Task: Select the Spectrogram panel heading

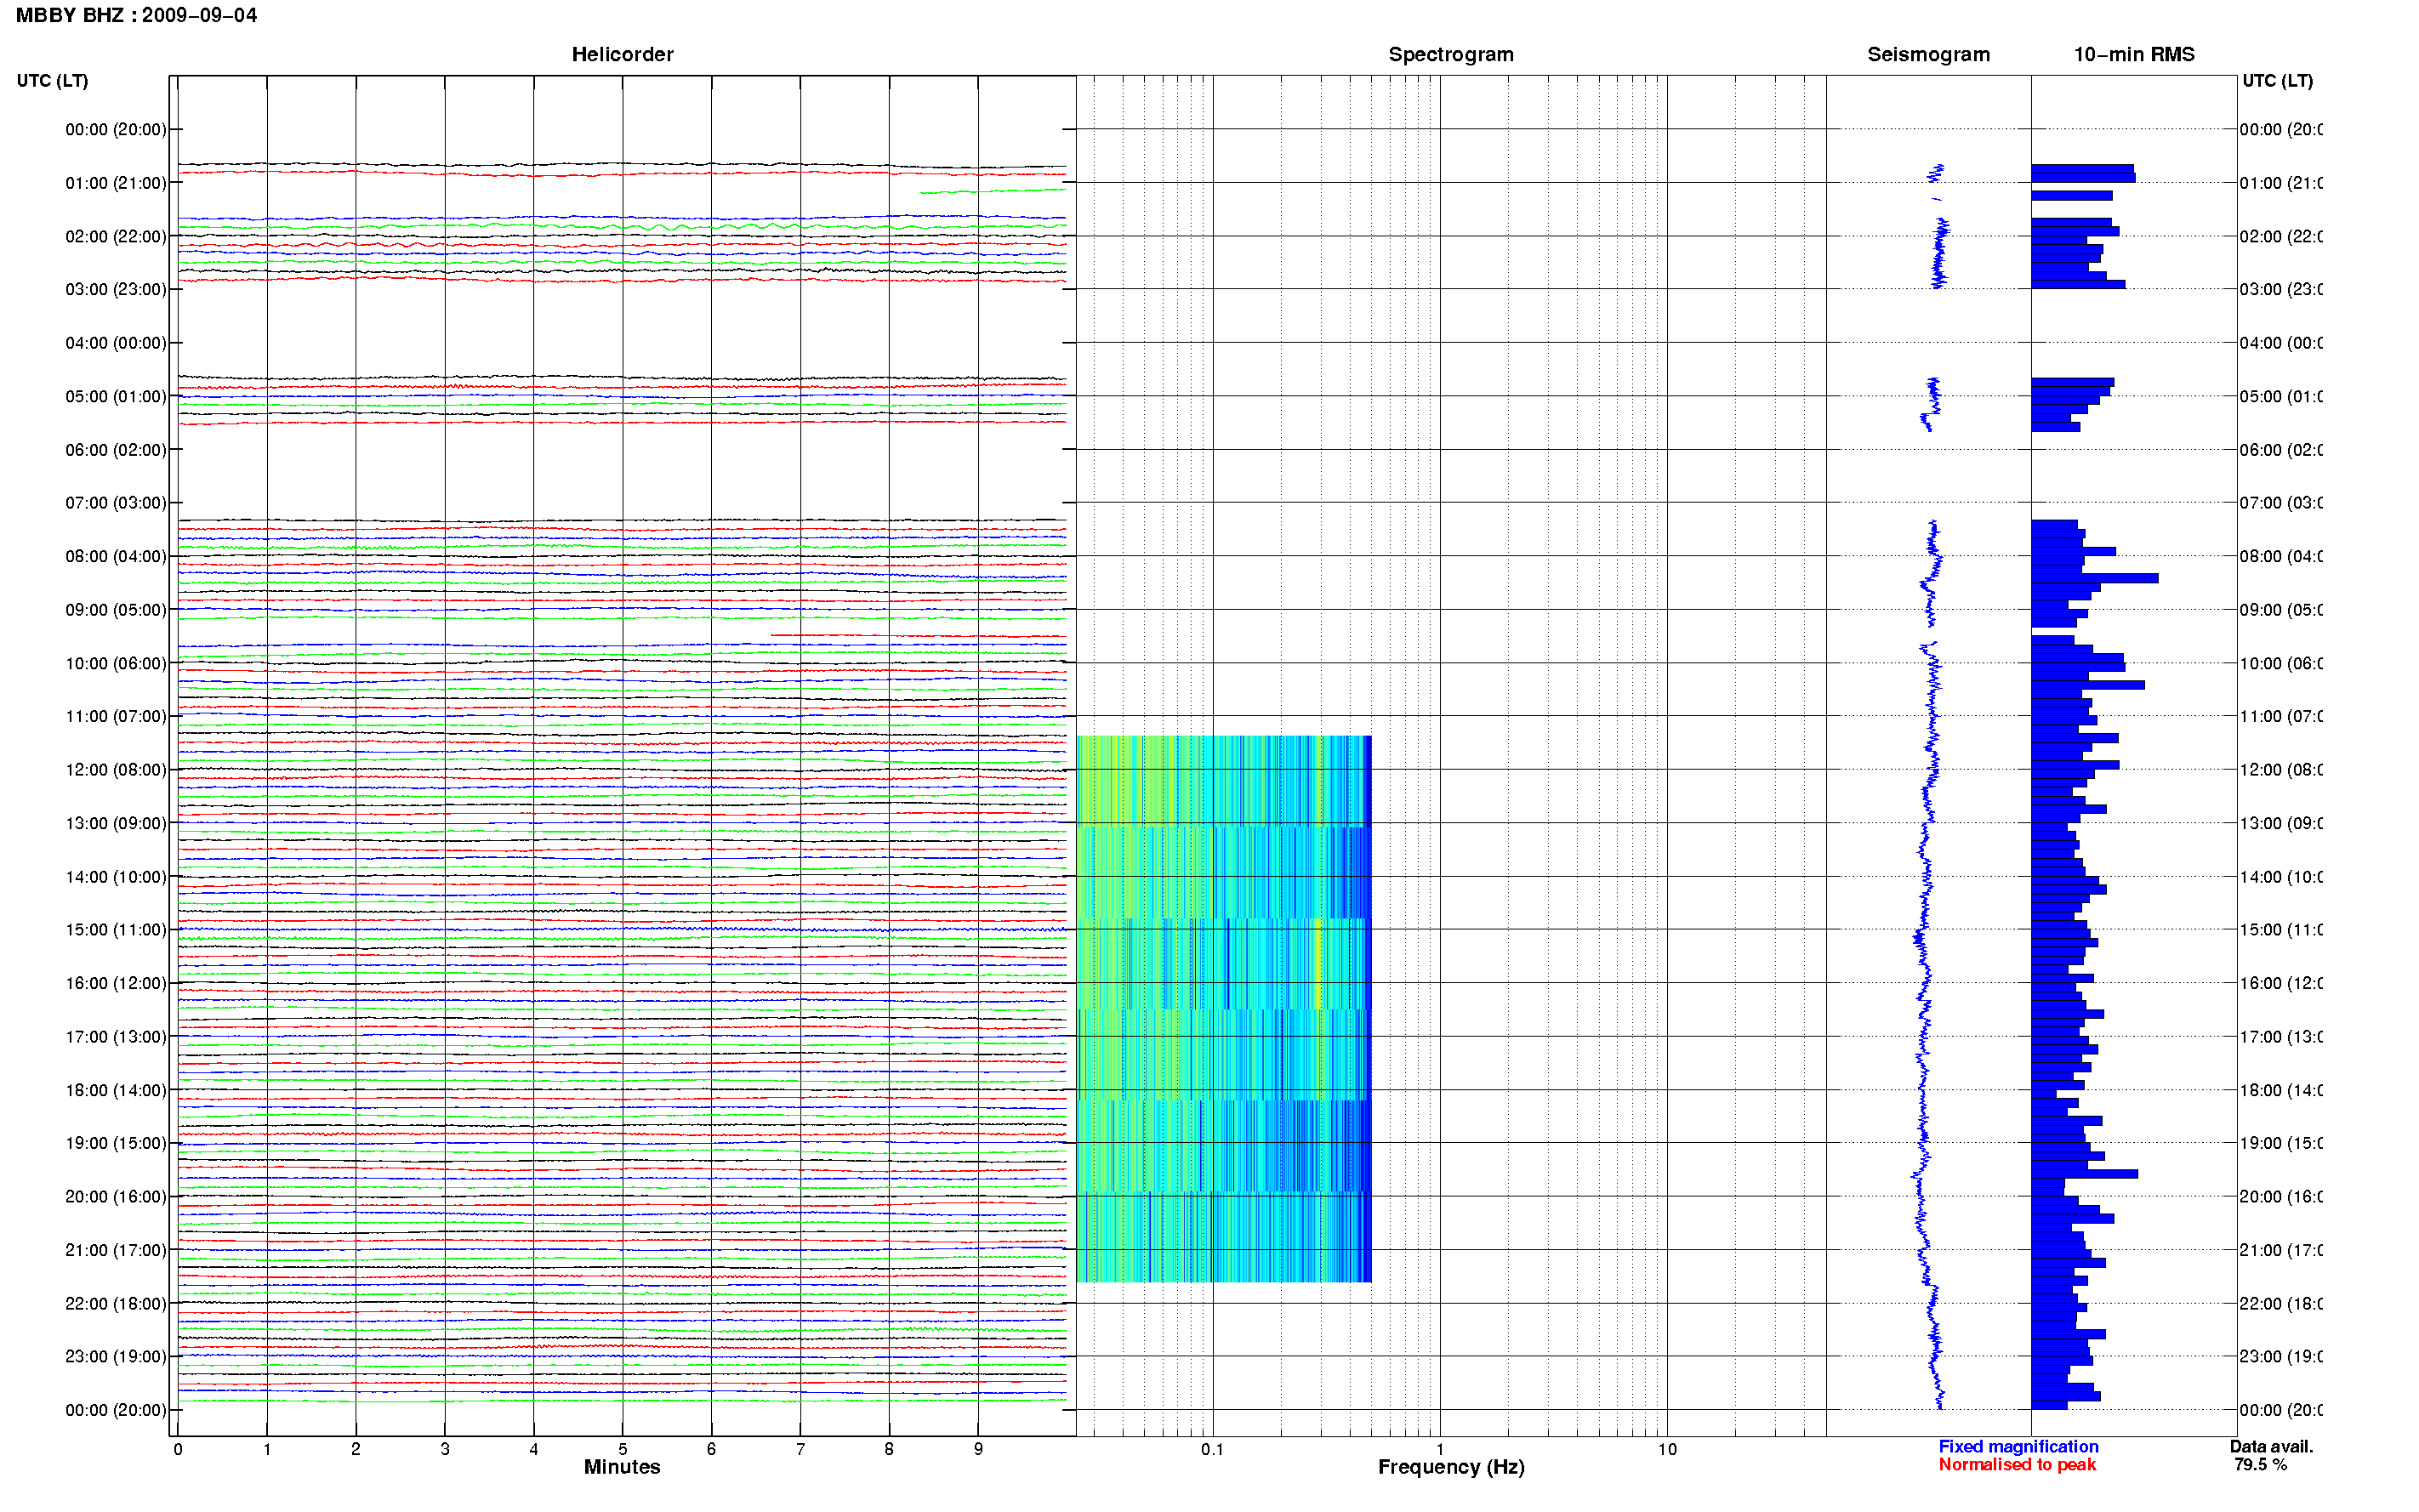Action: (x=1450, y=54)
